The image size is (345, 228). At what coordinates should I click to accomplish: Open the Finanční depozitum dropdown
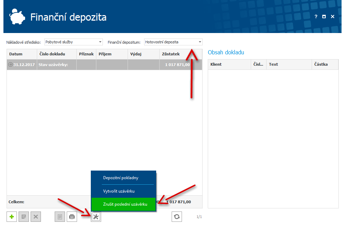pyautogui.click(x=200, y=42)
